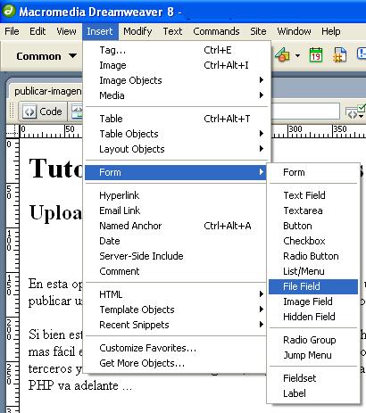Switch to Code view button
366x413 pixels.
pos(44,112)
